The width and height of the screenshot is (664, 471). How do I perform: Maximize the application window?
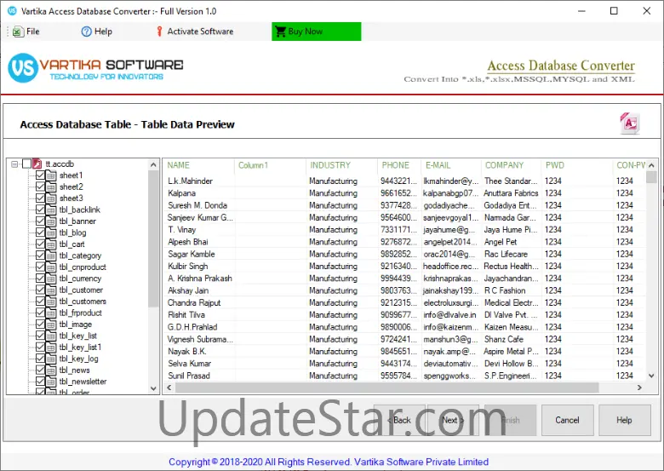614,11
